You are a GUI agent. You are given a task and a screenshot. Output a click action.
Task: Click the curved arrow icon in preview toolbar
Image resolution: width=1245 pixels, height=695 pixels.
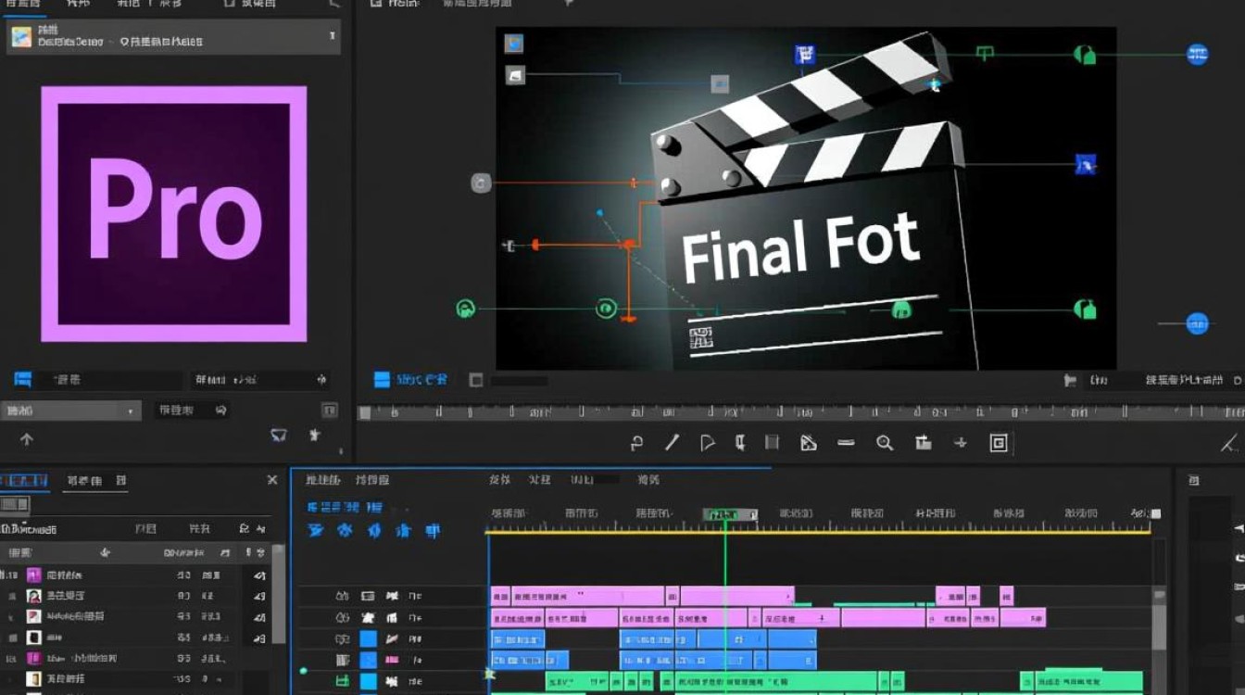pos(636,443)
